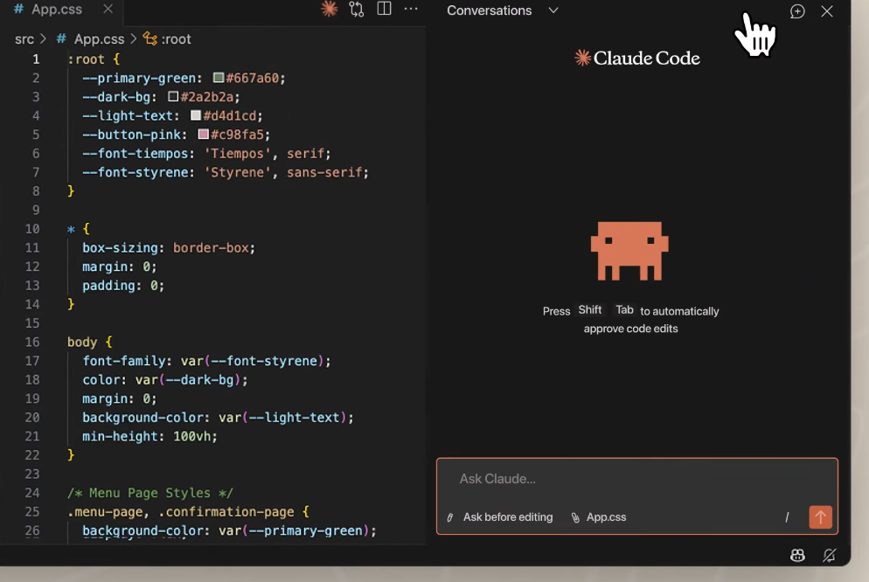Screen dimensions: 869x582
Task: Close the Claude Code panel
Action: (x=827, y=11)
